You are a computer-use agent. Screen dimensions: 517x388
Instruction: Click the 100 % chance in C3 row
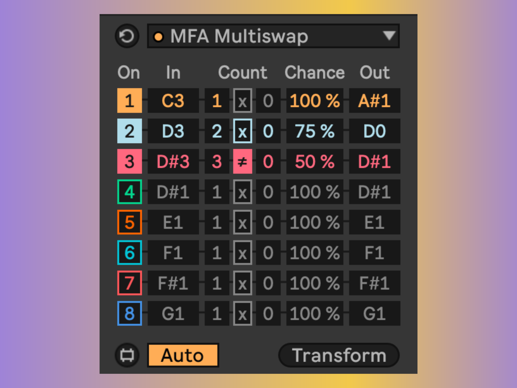click(315, 101)
